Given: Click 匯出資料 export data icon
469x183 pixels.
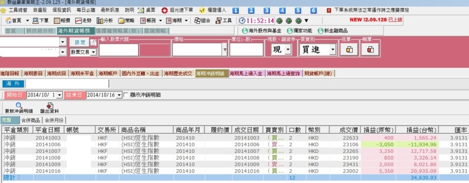Looking at the screenshot, I should point(50,106).
